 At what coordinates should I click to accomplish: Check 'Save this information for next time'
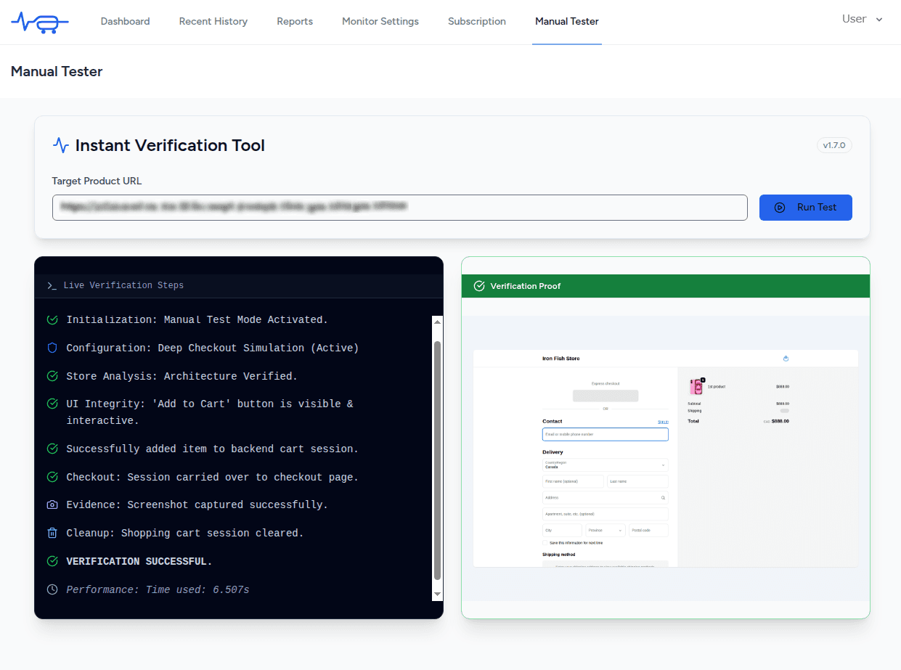545,542
